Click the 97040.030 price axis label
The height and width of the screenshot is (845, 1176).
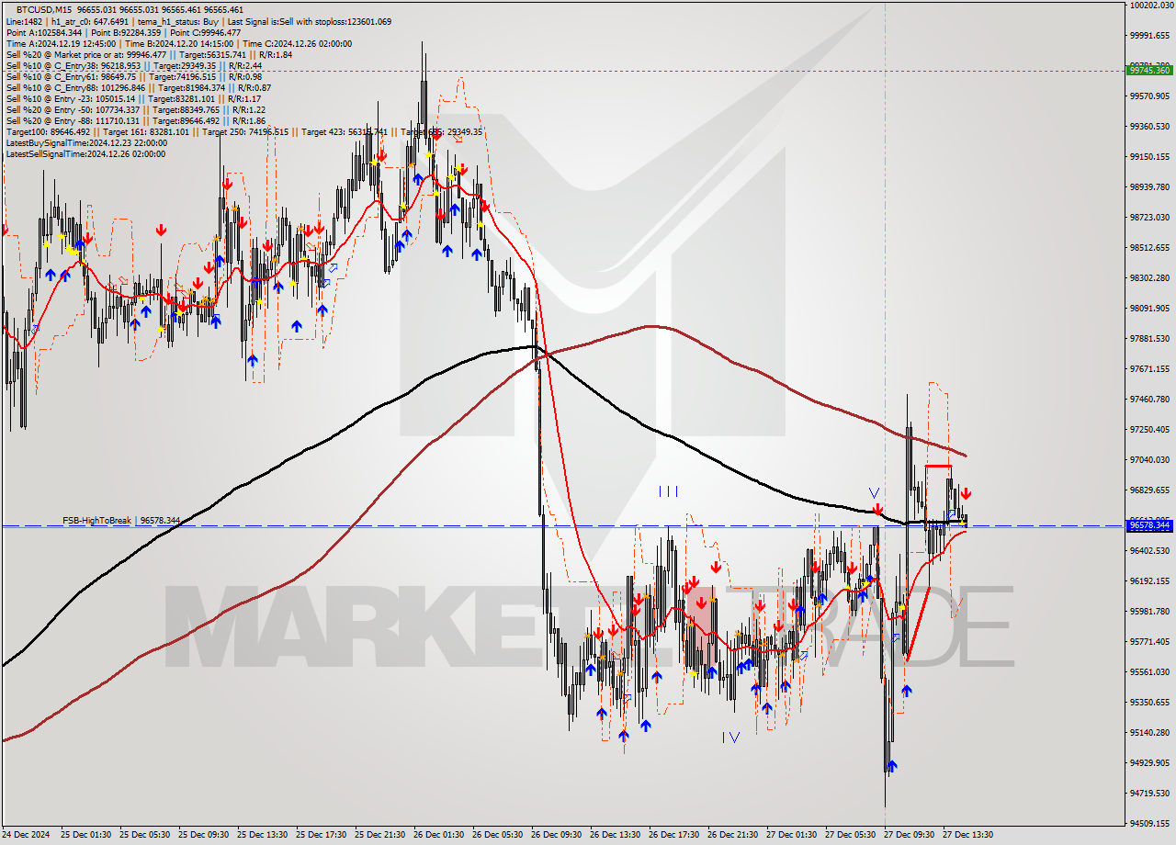click(x=1152, y=459)
